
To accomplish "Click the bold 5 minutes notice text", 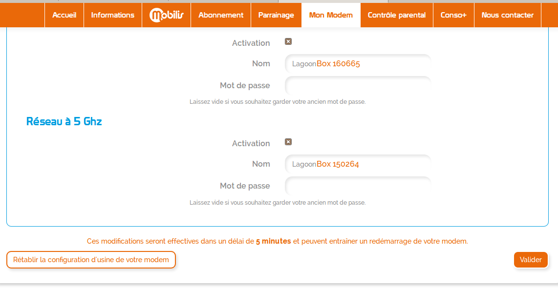I will (273, 241).
